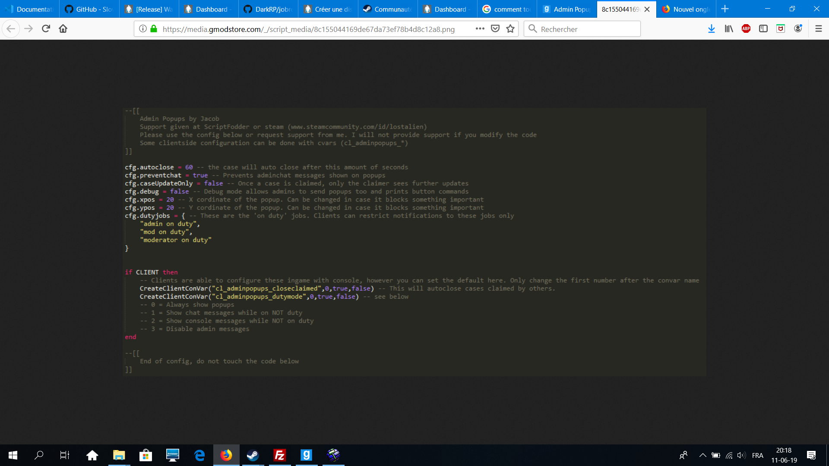
Task: Show site information icon in address bar
Action: coord(143,29)
